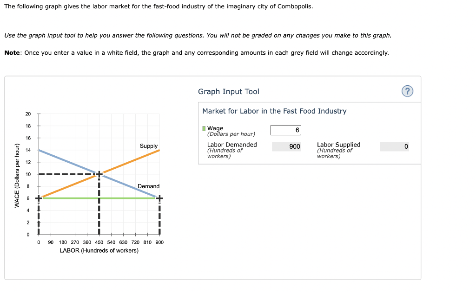Select the plus marker at wage 6, labor 900

coord(159,199)
